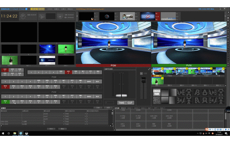Switch to the HDD 1 tab in bottom panel
Viewport: 230px width, 143px height.
pyautogui.click(x=130, y=108)
